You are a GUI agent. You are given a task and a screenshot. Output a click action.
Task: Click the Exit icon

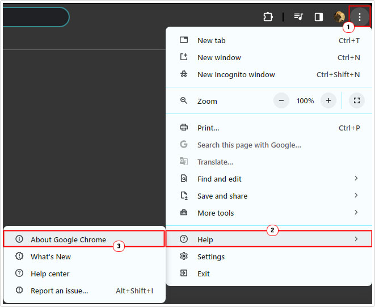[x=184, y=273]
